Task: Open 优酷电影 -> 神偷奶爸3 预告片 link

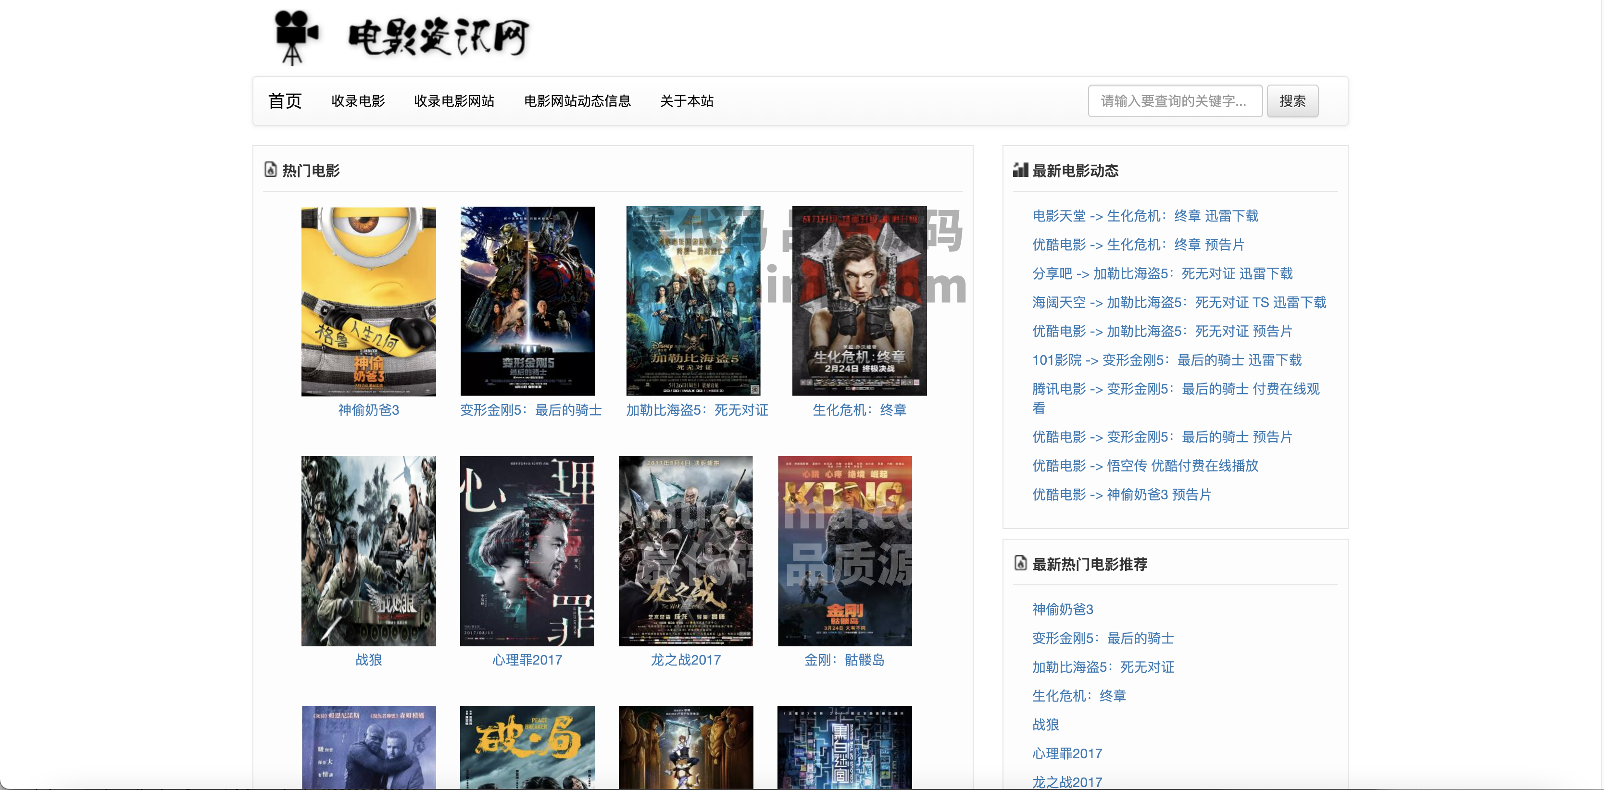Action: pyautogui.click(x=1121, y=494)
